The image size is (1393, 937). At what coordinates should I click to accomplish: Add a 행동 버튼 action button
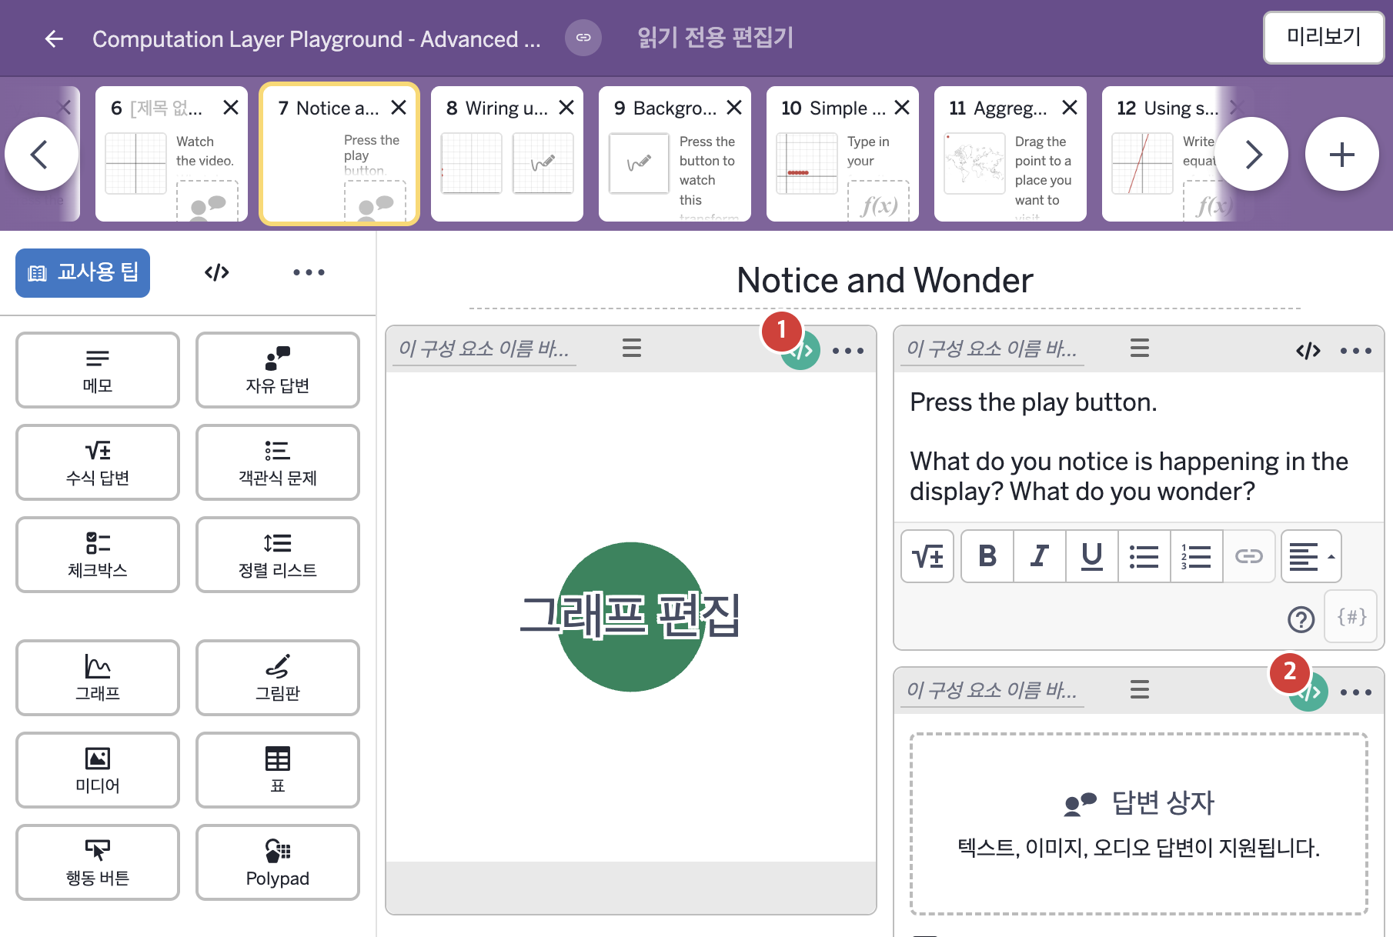98,862
